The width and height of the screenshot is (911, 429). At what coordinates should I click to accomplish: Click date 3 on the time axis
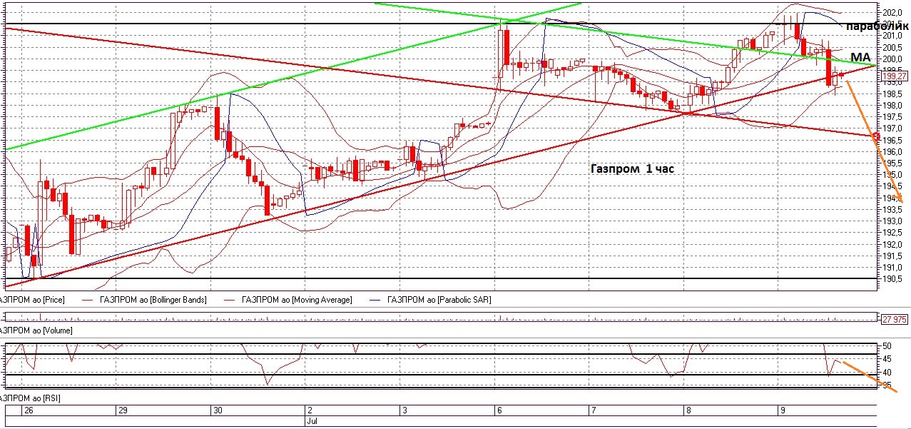(404, 411)
